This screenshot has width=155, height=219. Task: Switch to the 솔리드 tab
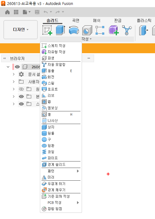coord(52,21)
